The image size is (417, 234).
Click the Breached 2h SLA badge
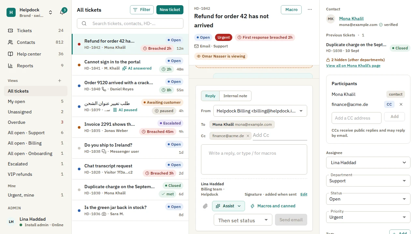pos(157,48)
